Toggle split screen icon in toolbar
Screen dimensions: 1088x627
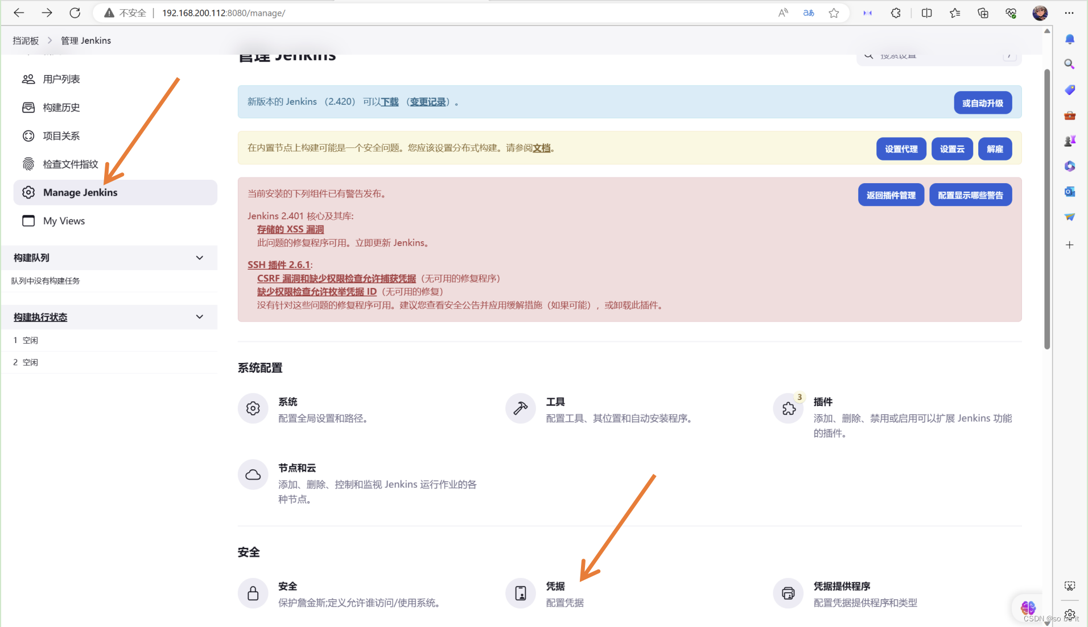(926, 13)
